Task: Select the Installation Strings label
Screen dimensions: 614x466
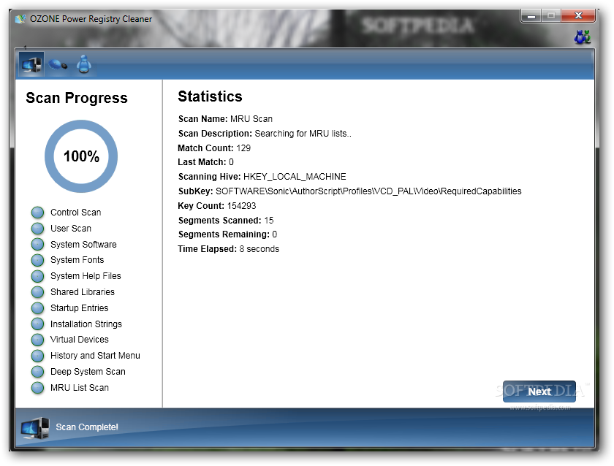Action: coord(86,324)
